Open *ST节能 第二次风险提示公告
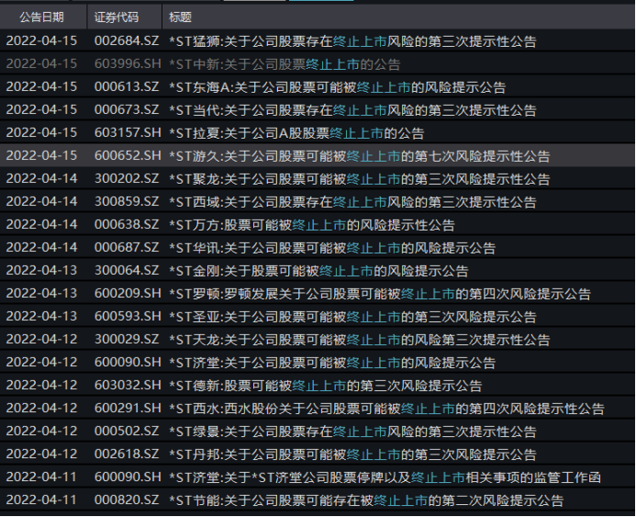 (366, 500)
